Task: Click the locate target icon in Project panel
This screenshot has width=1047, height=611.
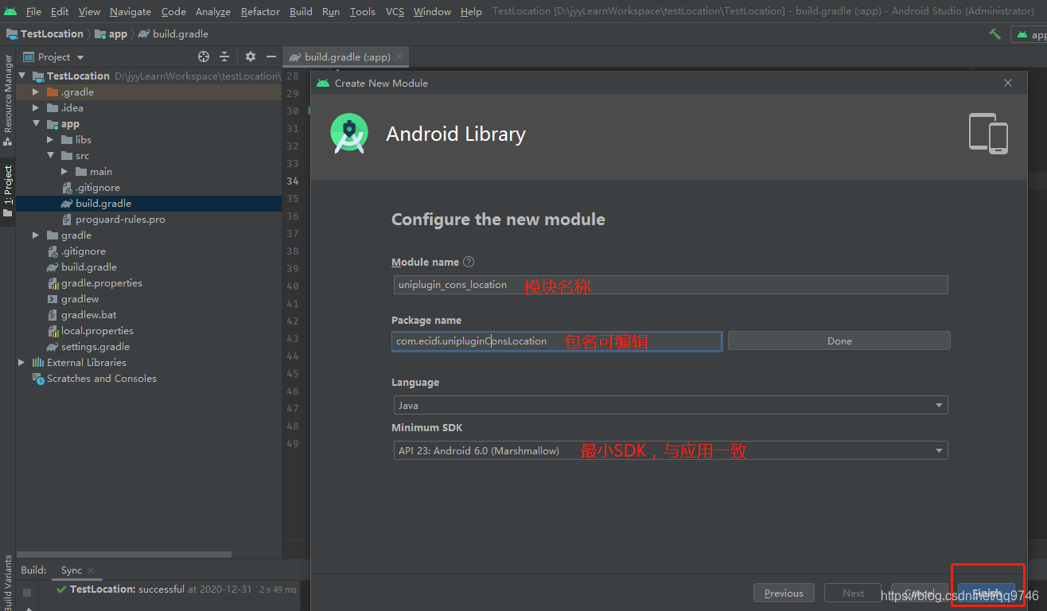Action: 204,56
